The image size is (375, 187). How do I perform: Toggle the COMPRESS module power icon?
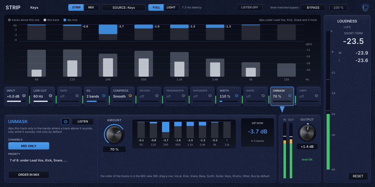point(130,96)
